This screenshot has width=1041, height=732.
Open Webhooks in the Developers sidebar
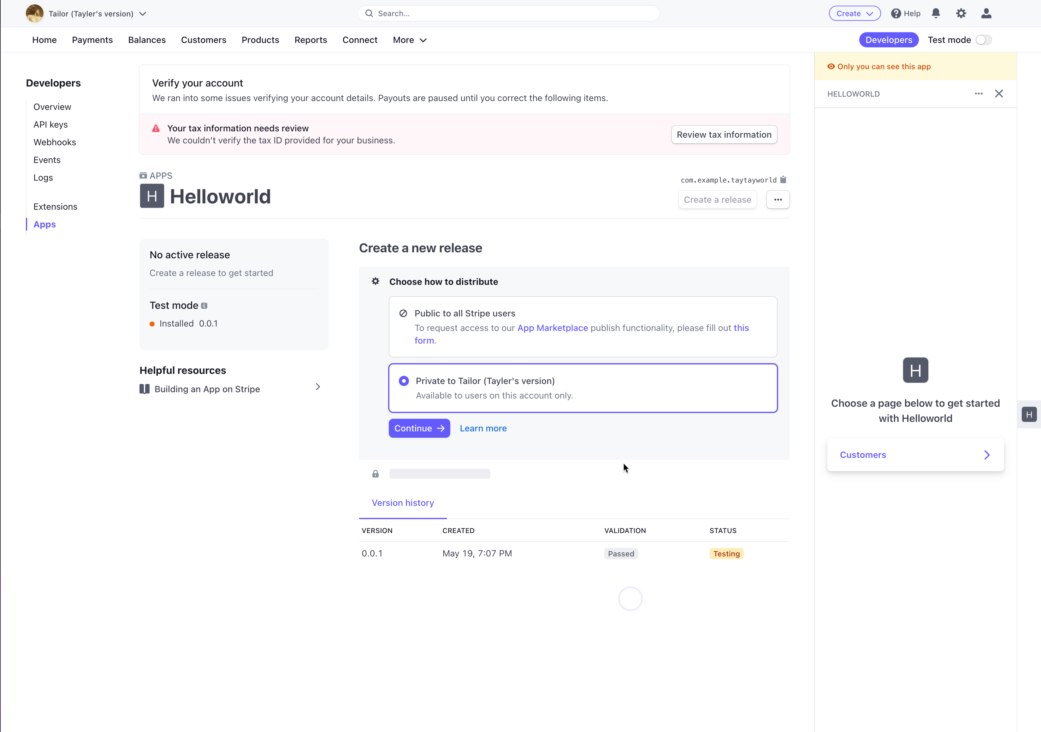[x=54, y=142]
